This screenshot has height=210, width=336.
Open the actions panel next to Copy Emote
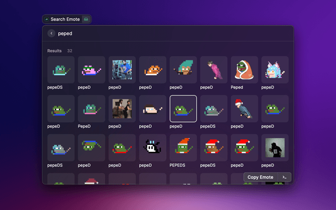pos(284,177)
